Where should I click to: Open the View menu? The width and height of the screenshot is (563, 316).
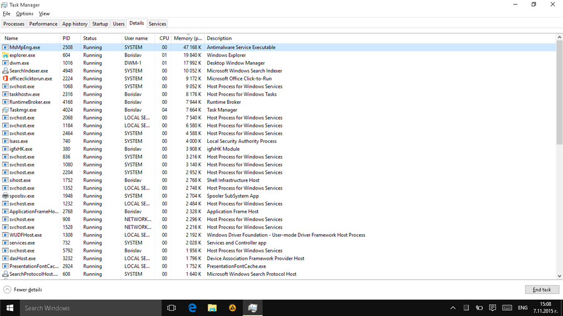(x=44, y=14)
